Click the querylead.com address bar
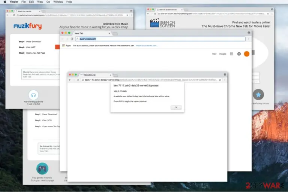288x192 pixels. coord(160,39)
